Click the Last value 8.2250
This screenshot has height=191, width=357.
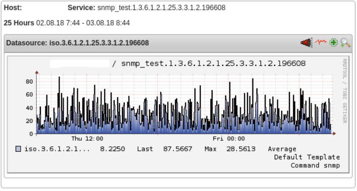113,149
